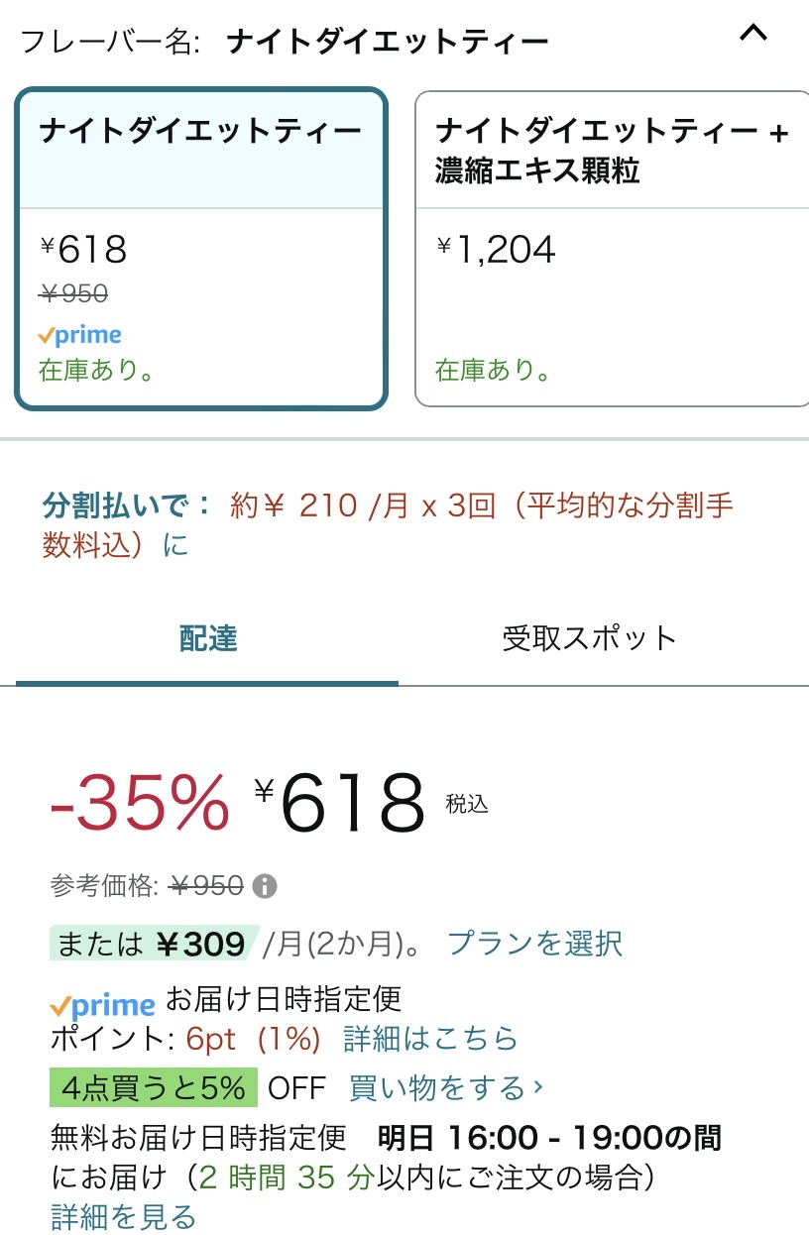Tap the ¥1,204 price in second card

click(496, 250)
